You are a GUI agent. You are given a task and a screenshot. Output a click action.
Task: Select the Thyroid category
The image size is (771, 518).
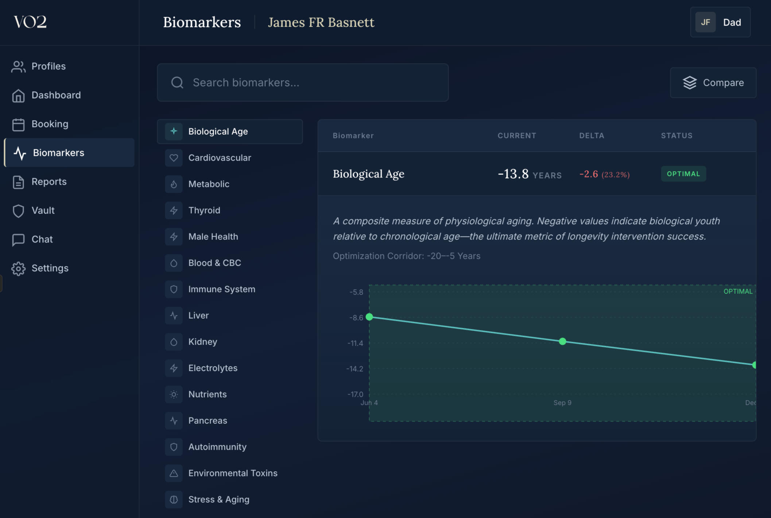coord(204,210)
